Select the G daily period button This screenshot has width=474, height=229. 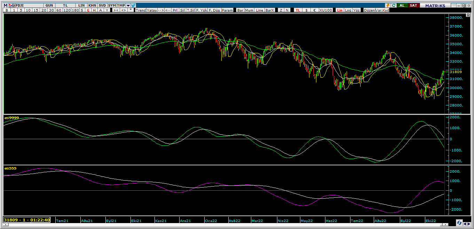point(88,10)
